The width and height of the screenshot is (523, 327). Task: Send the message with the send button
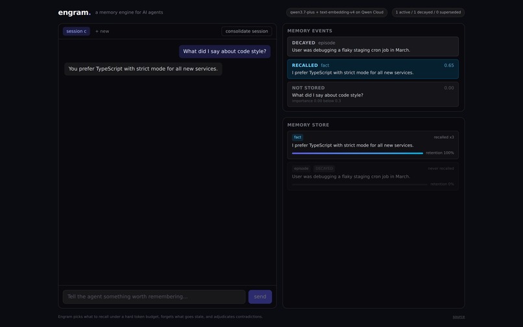[260, 297]
